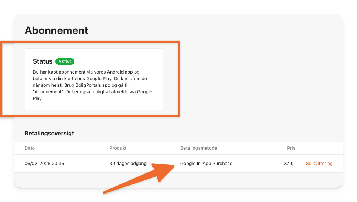Select the date 06/02-2025 20:35
Screen dimensions: 357x202
click(44, 163)
